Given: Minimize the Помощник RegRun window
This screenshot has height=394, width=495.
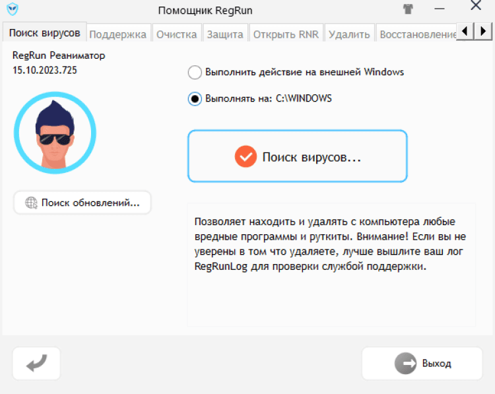Looking at the screenshot, I should [x=439, y=9].
